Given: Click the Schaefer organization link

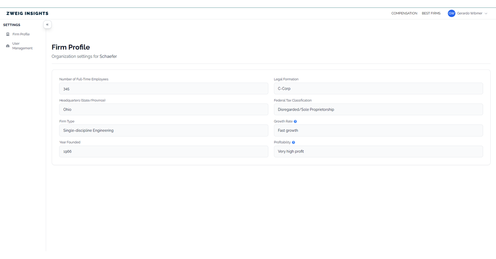Looking at the screenshot, I should 108,56.
